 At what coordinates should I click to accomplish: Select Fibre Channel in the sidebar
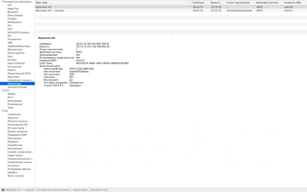tap(15, 15)
